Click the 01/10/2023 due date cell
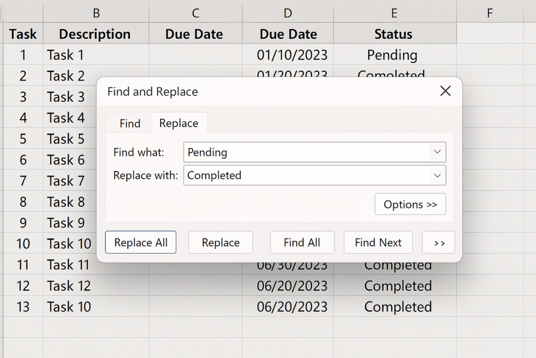The width and height of the screenshot is (536, 358). [292, 55]
